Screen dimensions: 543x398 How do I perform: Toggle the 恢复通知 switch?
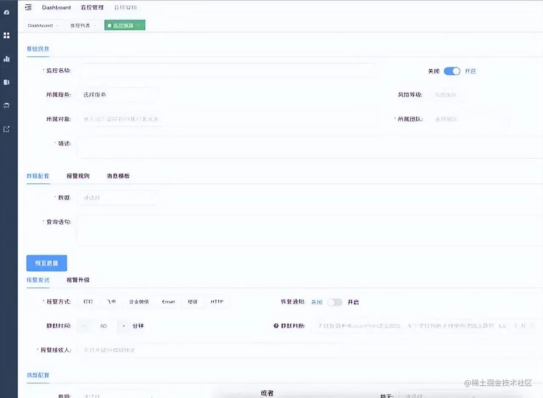[x=335, y=302]
